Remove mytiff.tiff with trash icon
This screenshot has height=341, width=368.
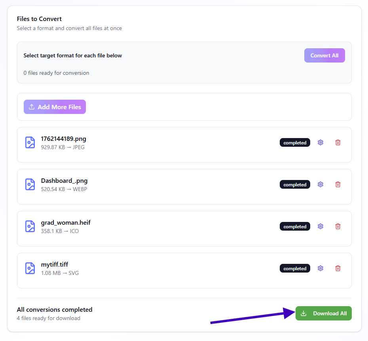coord(338,268)
